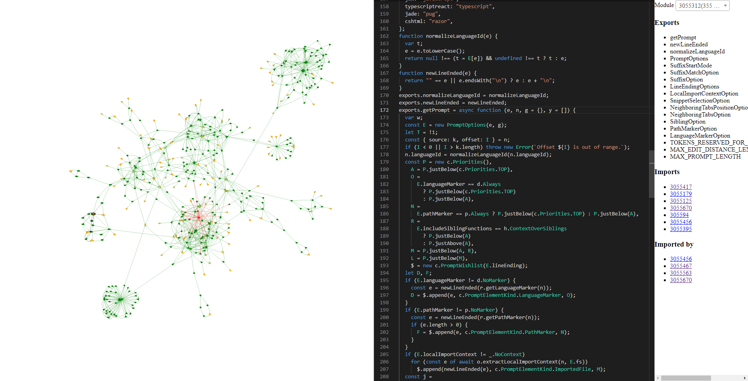Open imported module 3055417

(x=681, y=187)
